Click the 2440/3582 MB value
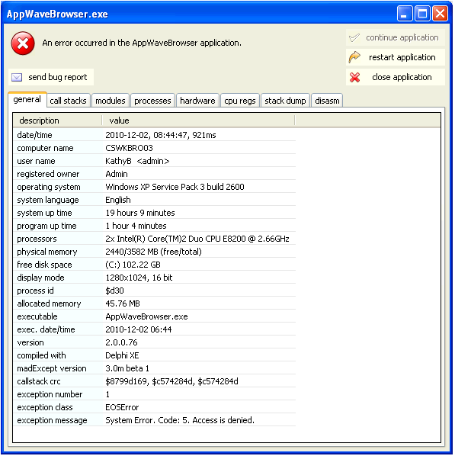The width and height of the screenshot is (455, 456). (153, 252)
